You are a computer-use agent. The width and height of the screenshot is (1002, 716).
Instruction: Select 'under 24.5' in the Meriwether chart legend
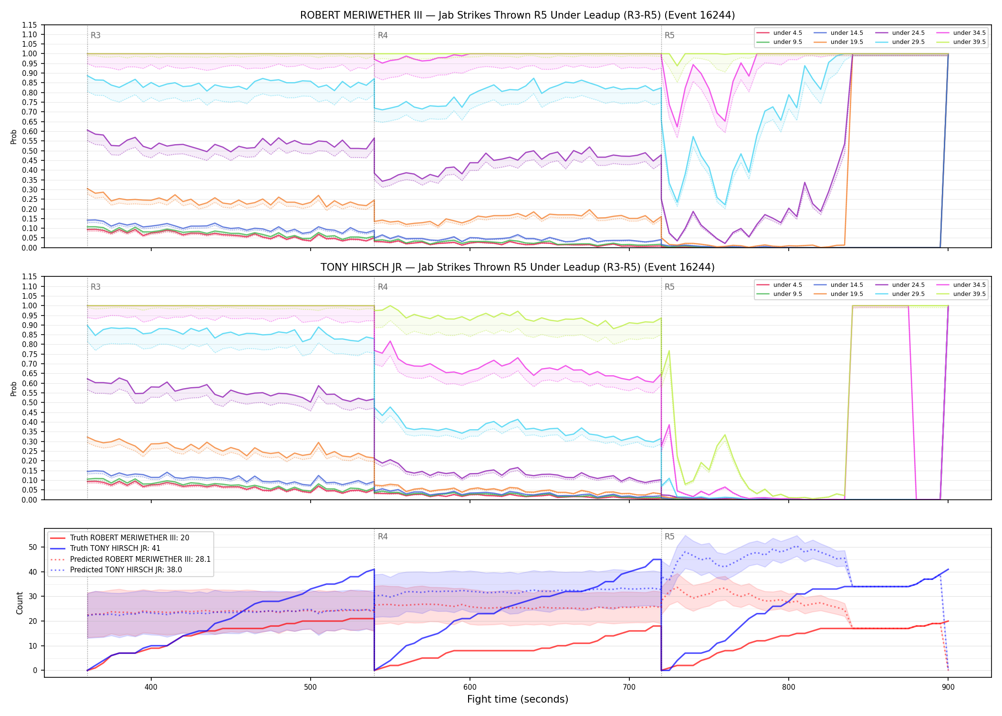(x=900, y=33)
